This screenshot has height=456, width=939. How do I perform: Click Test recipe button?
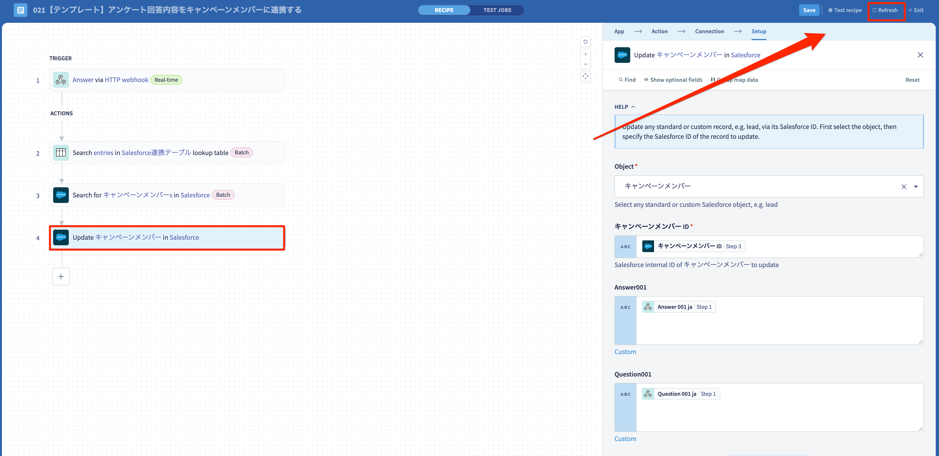844,10
